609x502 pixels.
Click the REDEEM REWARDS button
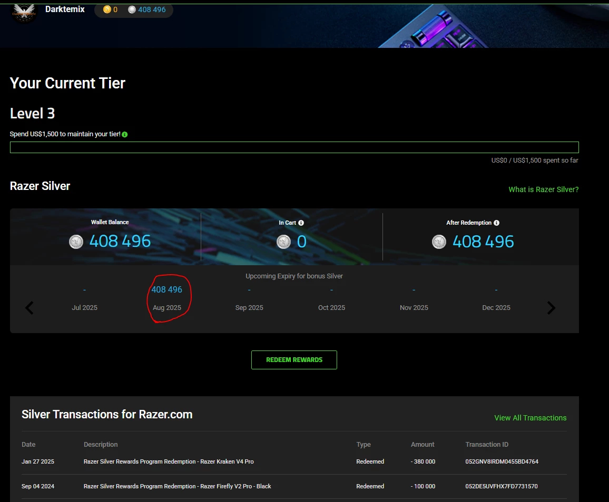(294, 360)
